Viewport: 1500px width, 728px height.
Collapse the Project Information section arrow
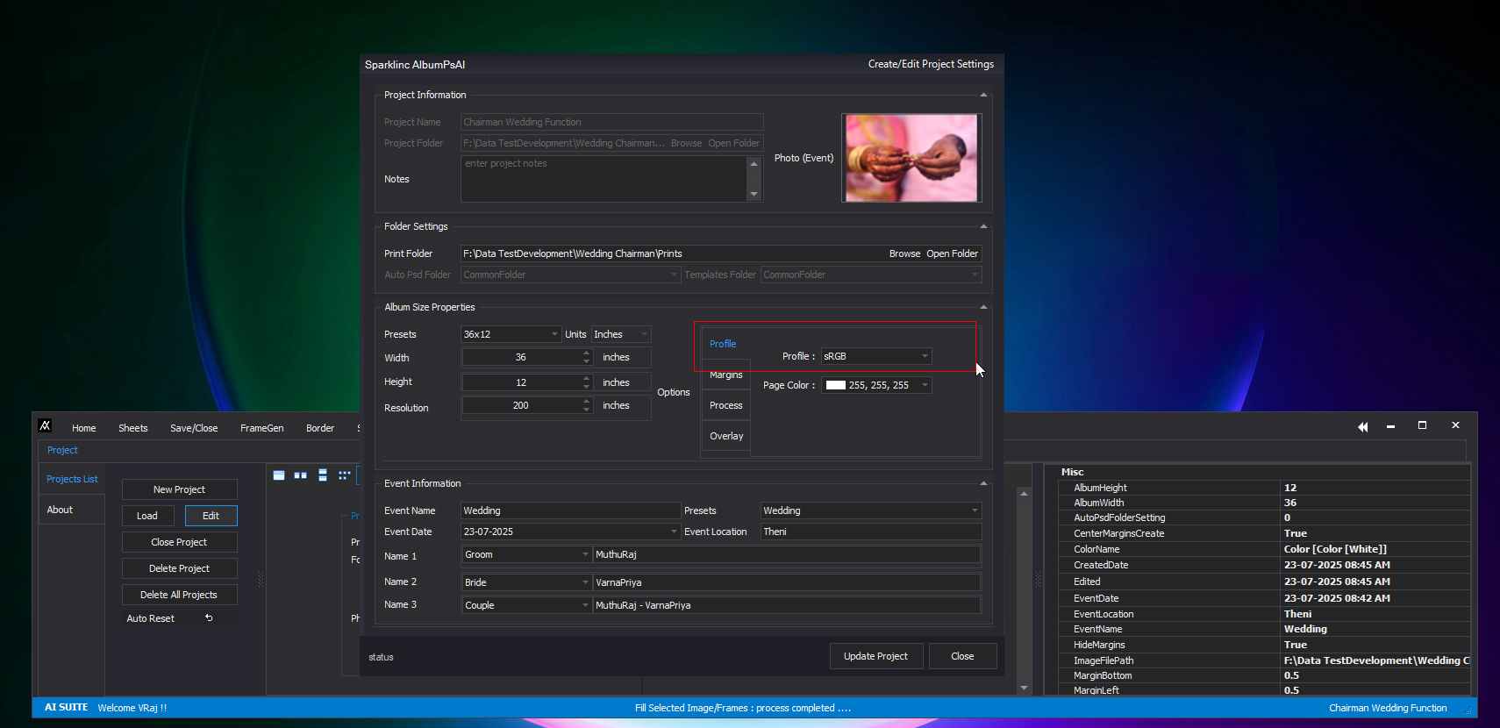[983, 95]
